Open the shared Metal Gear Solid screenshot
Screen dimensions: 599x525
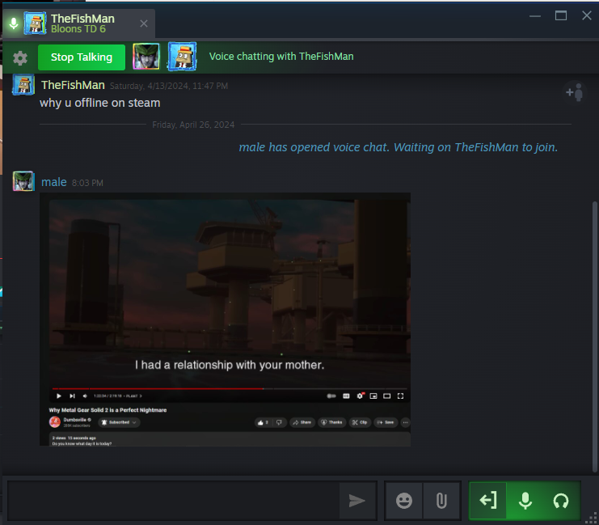click(x=225, y=320)
